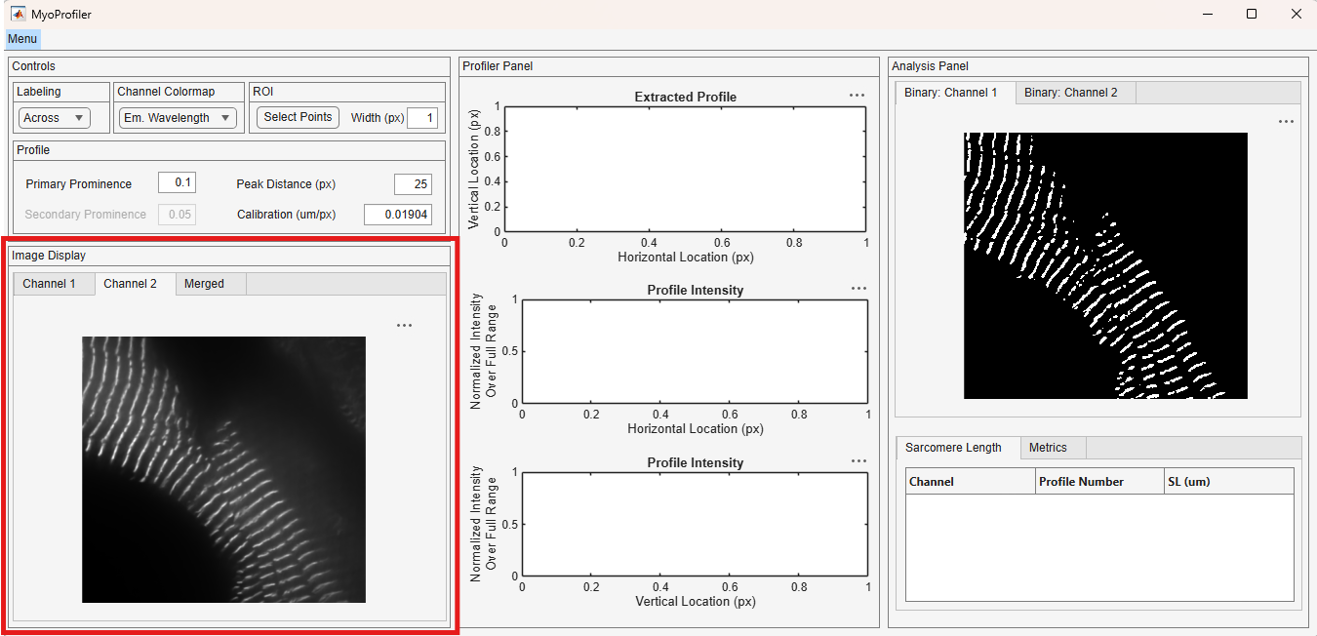Open ellipsis menu of Vertical Location intensity plot
This screenshot has height=636, width=1317.
[858, 461]
